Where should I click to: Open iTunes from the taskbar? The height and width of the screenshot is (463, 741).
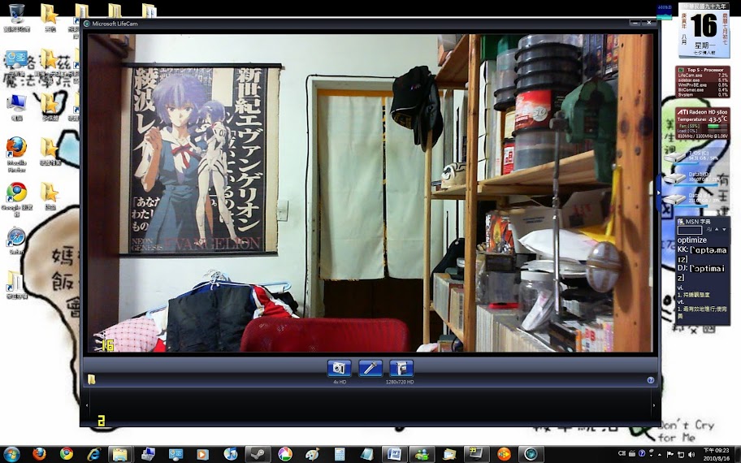(230, 454)
